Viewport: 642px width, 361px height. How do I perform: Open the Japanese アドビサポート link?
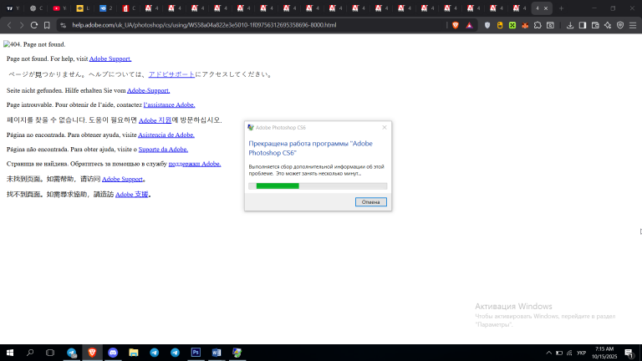click(x=171, y=74)
